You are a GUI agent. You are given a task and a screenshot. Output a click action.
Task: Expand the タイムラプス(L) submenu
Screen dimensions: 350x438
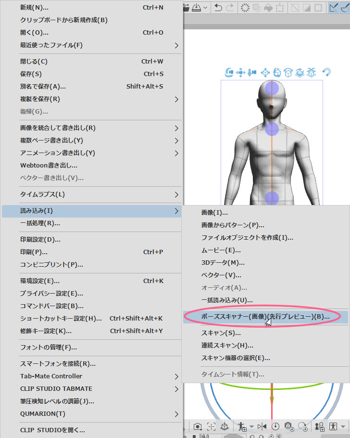coord(91,194)
